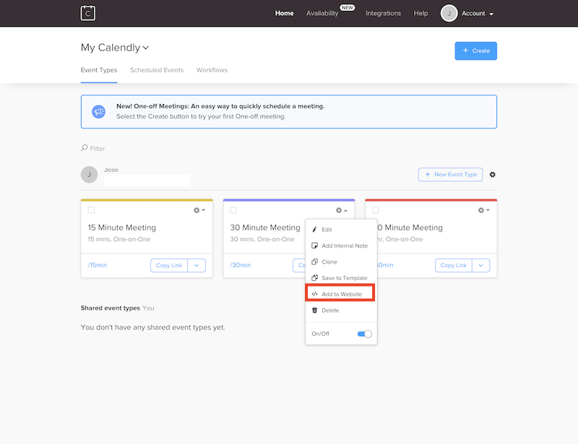
Task: Collapse gear menu on 30 Minute Meeting card
Action: click(x=341, y=210)
